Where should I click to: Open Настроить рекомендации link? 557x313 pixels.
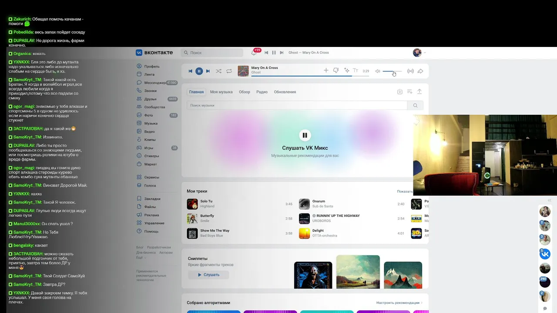tap(399, 303)
